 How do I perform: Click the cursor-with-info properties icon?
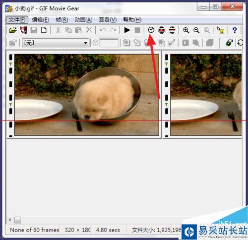tap(221, 30)
